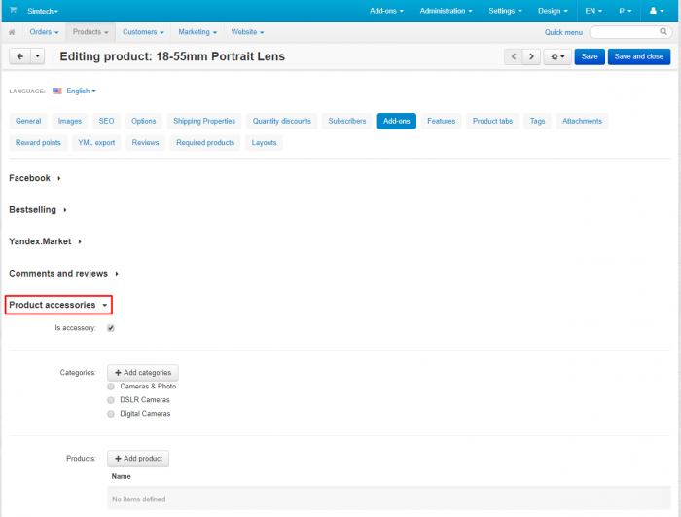The width and height of the screenshot is (681, 517).
Task: Go to previous product with left chevron
Action: (514, 56)
